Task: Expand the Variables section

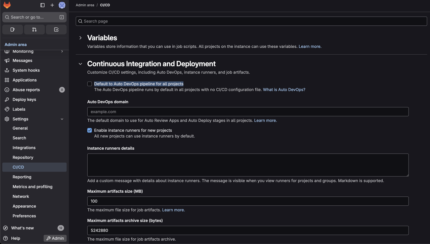Action: click(80, 38)
